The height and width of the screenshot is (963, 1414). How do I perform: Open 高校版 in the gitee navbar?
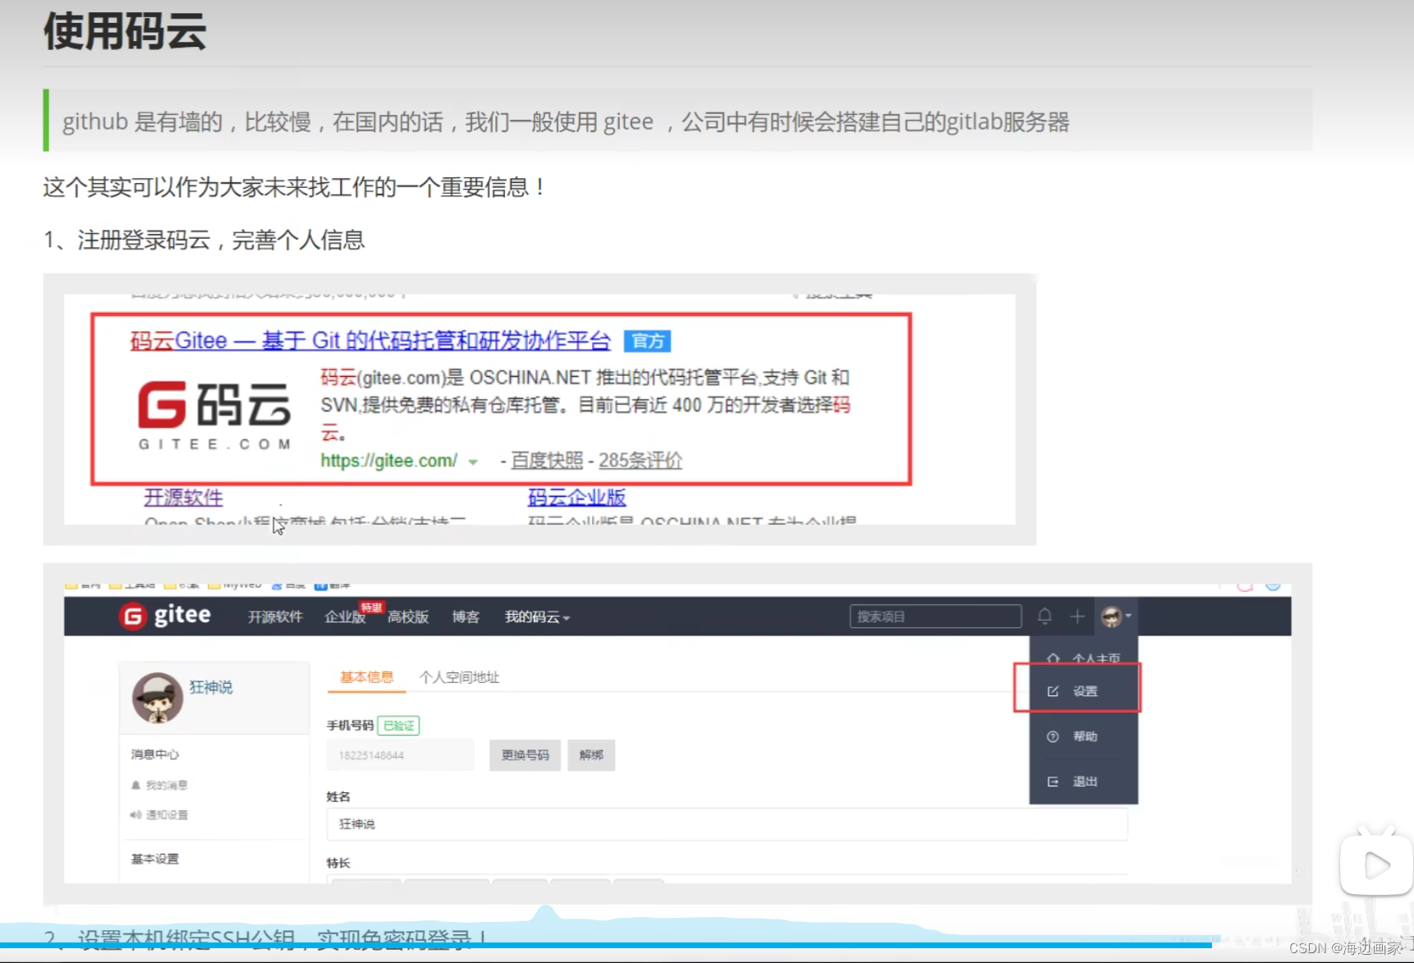coord(408,617)
